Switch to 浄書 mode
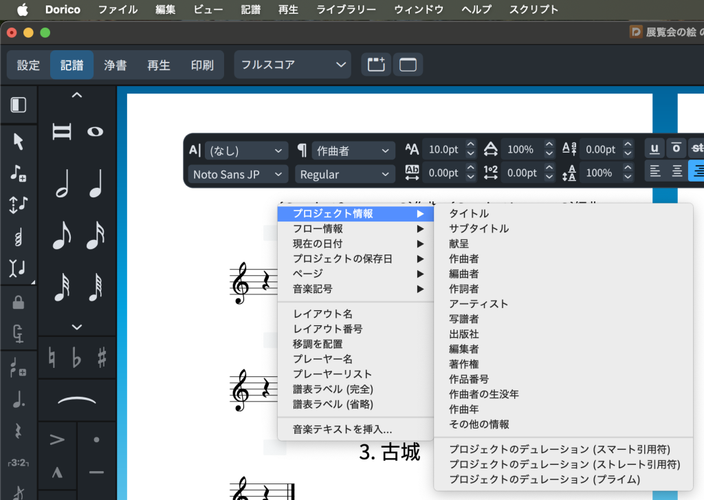 115,65
